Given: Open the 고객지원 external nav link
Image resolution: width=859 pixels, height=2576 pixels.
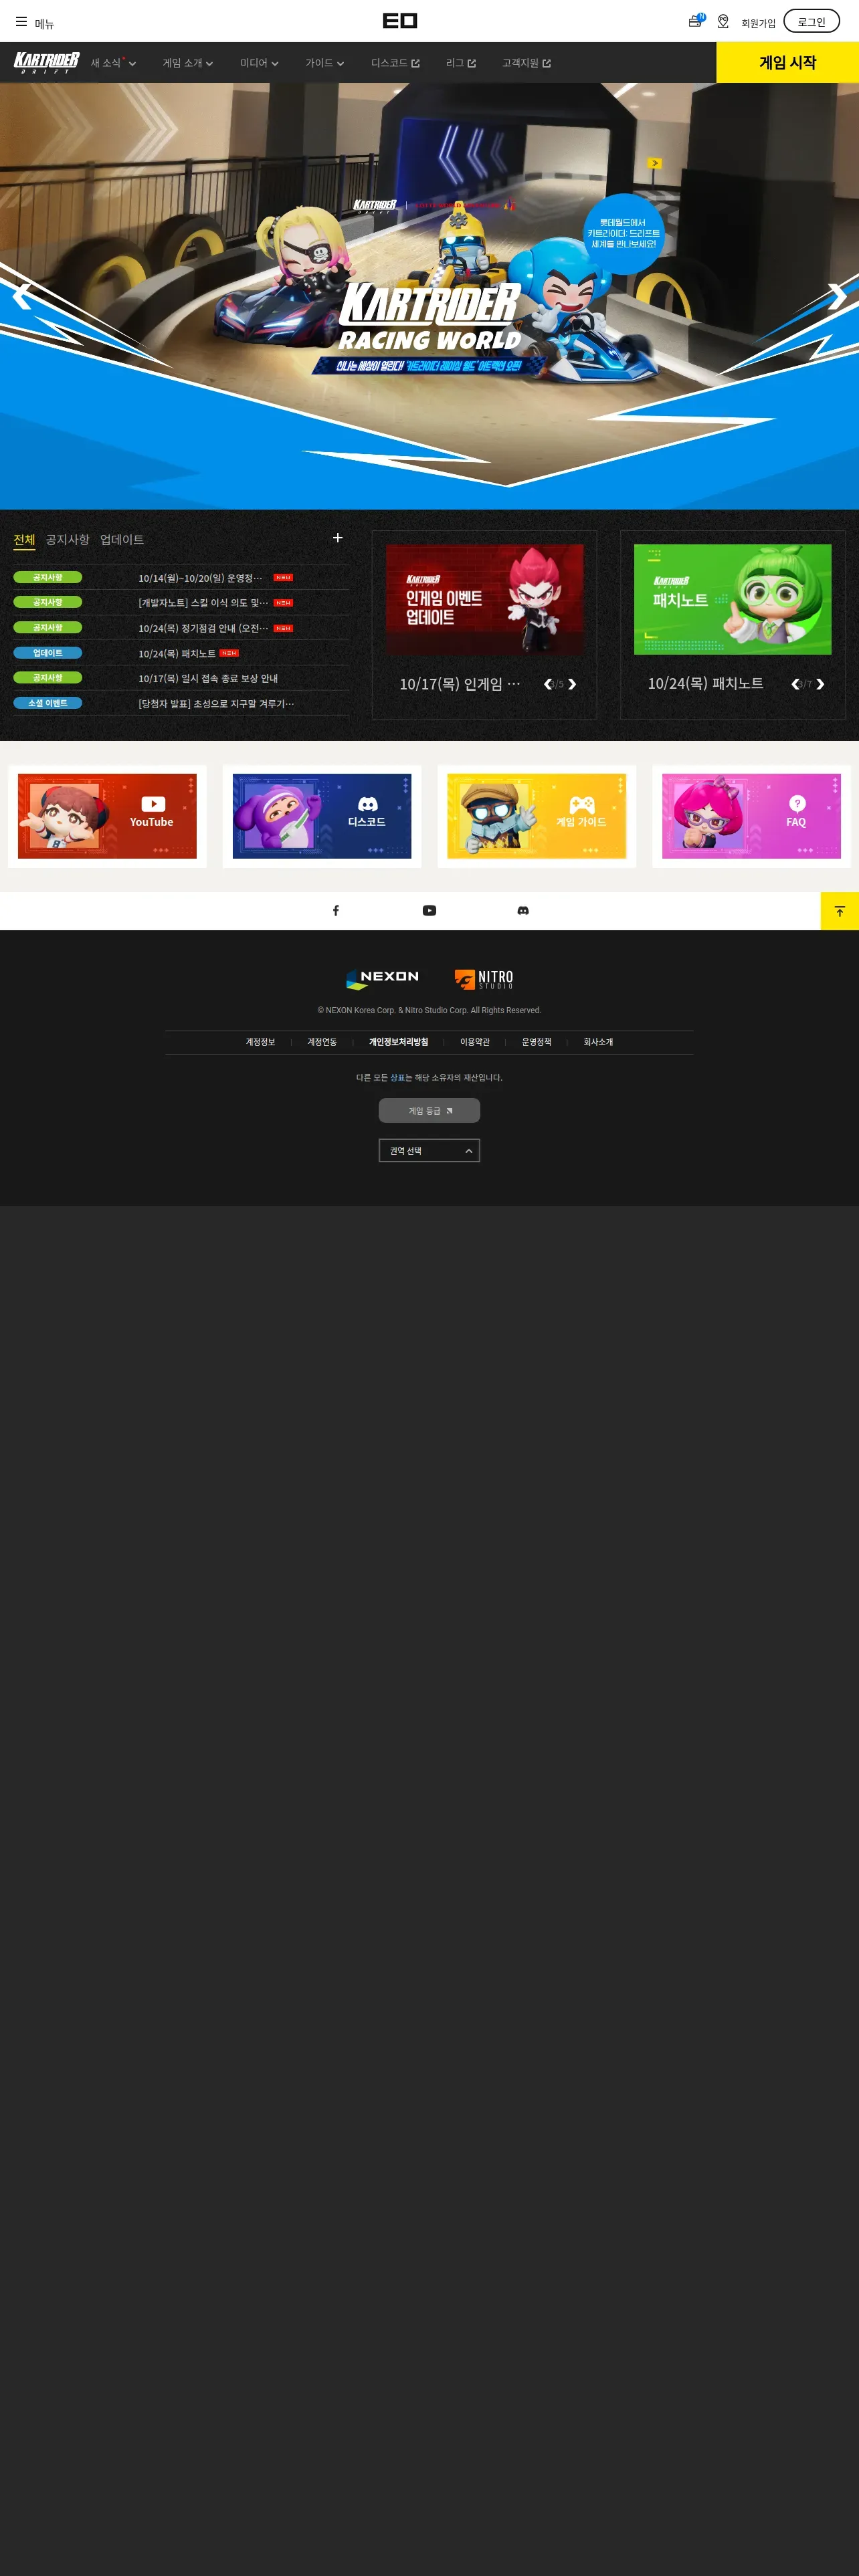Looking at the screenshot, I should point(526,63).
